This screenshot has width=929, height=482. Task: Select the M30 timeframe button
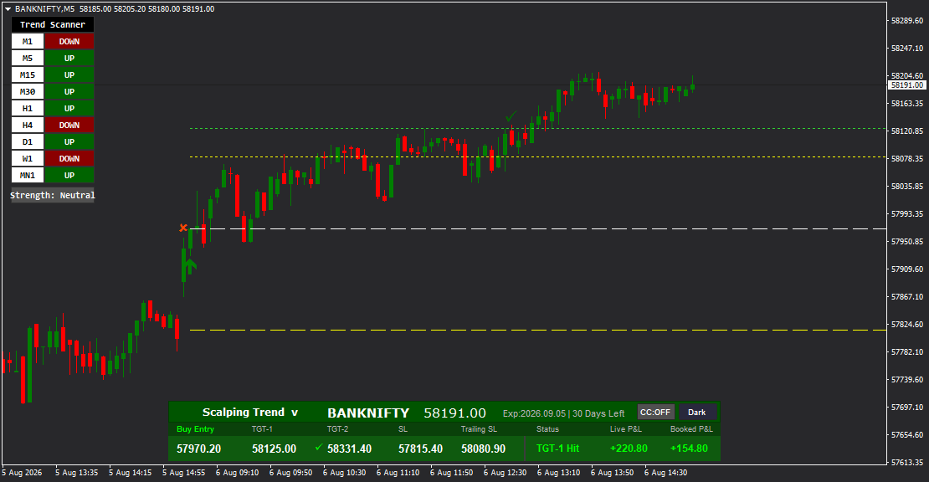click(28, 92)
